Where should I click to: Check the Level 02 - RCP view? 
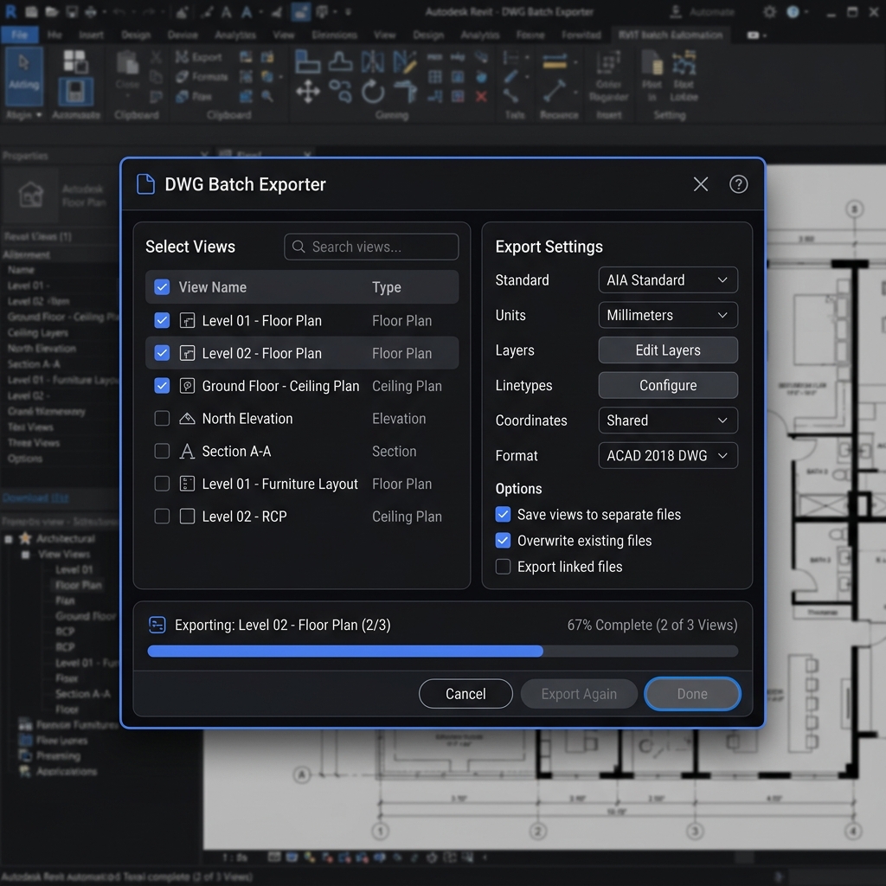[162, 517]
